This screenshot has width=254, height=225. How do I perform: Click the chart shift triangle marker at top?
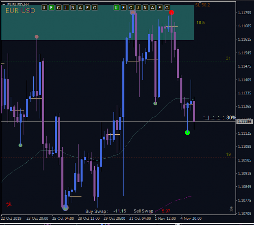point(200,2)
